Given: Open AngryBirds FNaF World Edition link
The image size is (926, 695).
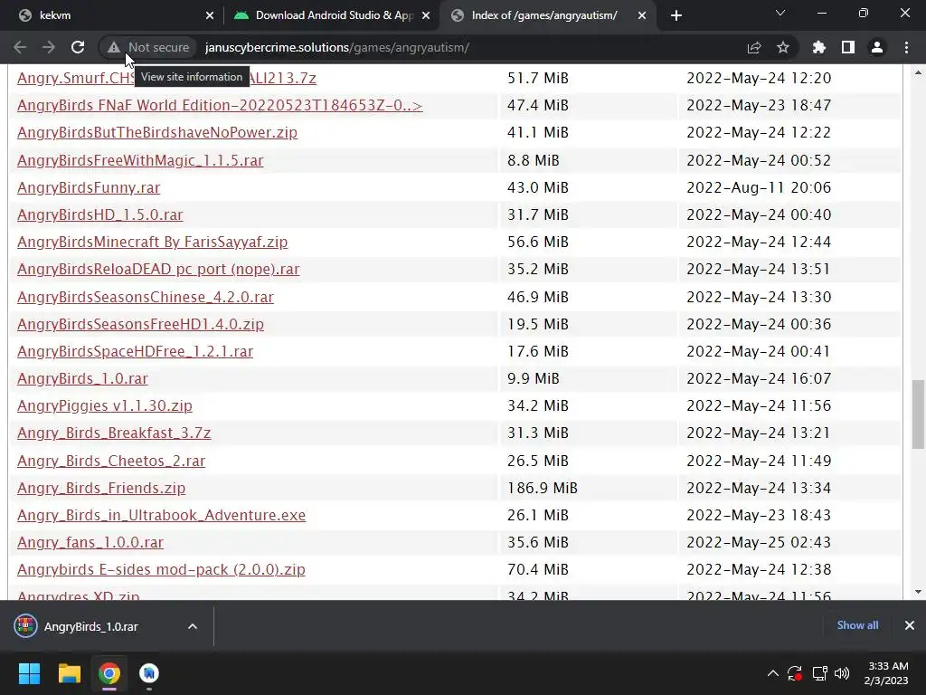Looking at the screenshot, I should click(220, 105).
